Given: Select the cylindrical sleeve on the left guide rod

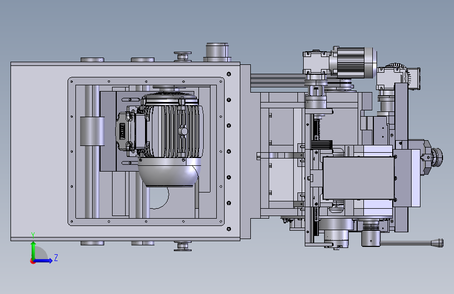Looking at the screenshot, I should 92,131.
